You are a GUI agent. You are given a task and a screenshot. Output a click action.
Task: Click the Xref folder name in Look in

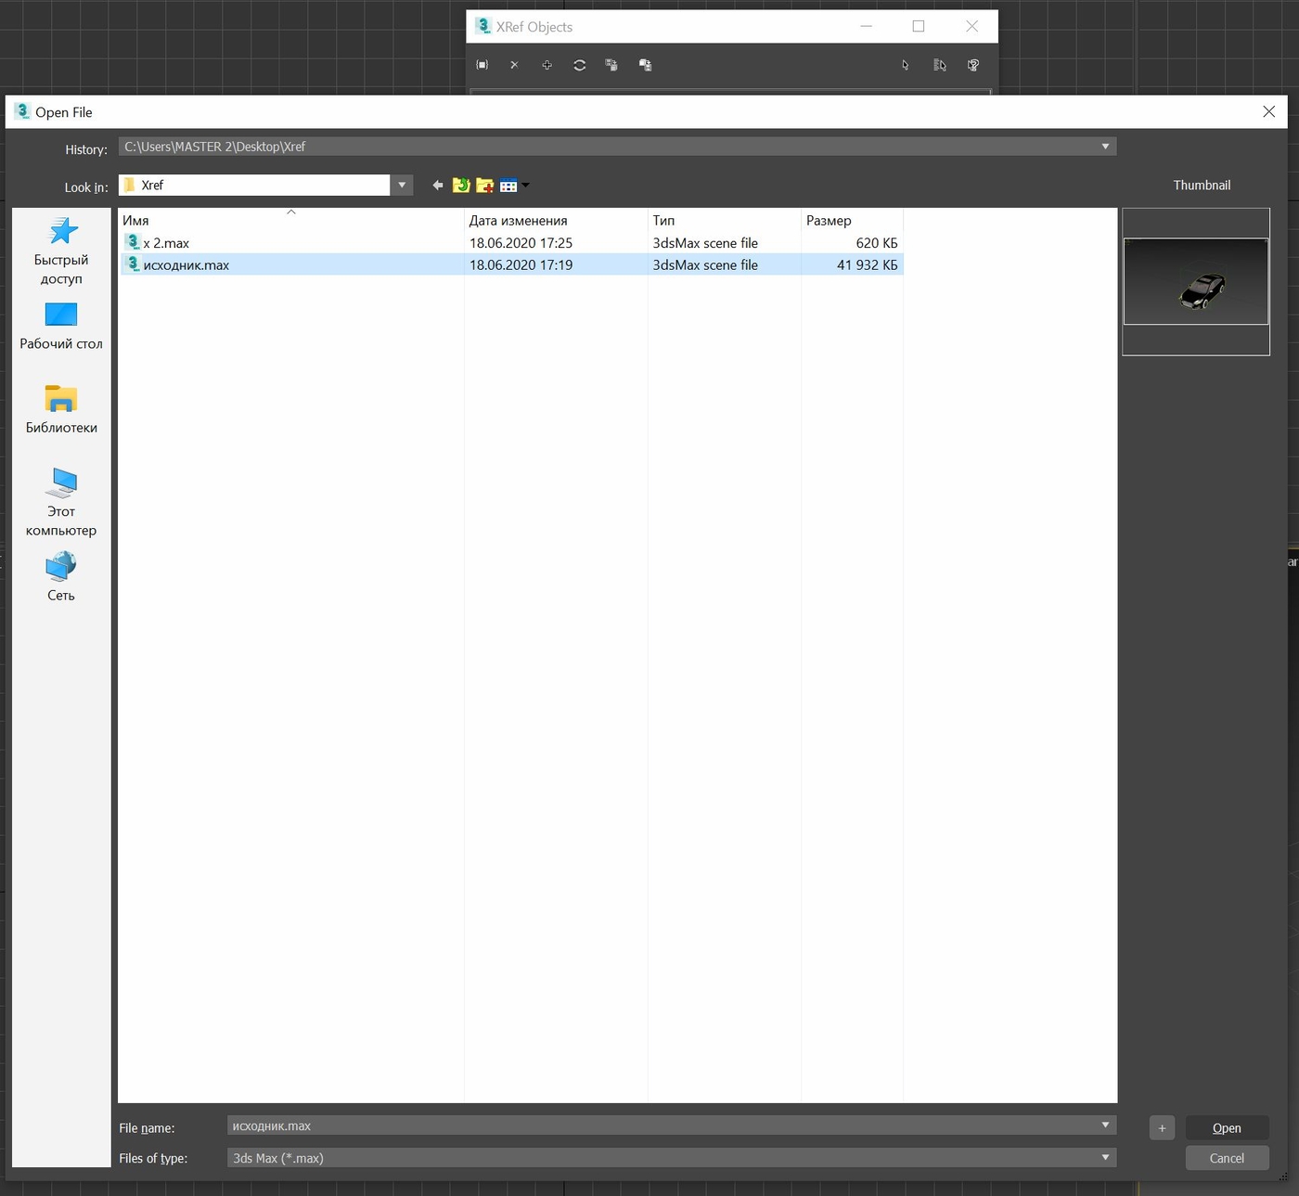[x=152, y=186]
